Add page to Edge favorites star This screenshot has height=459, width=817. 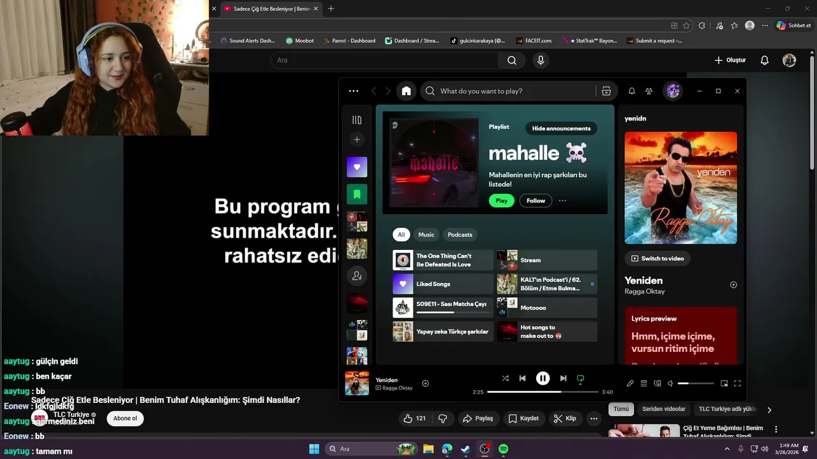tap(687, 25)
